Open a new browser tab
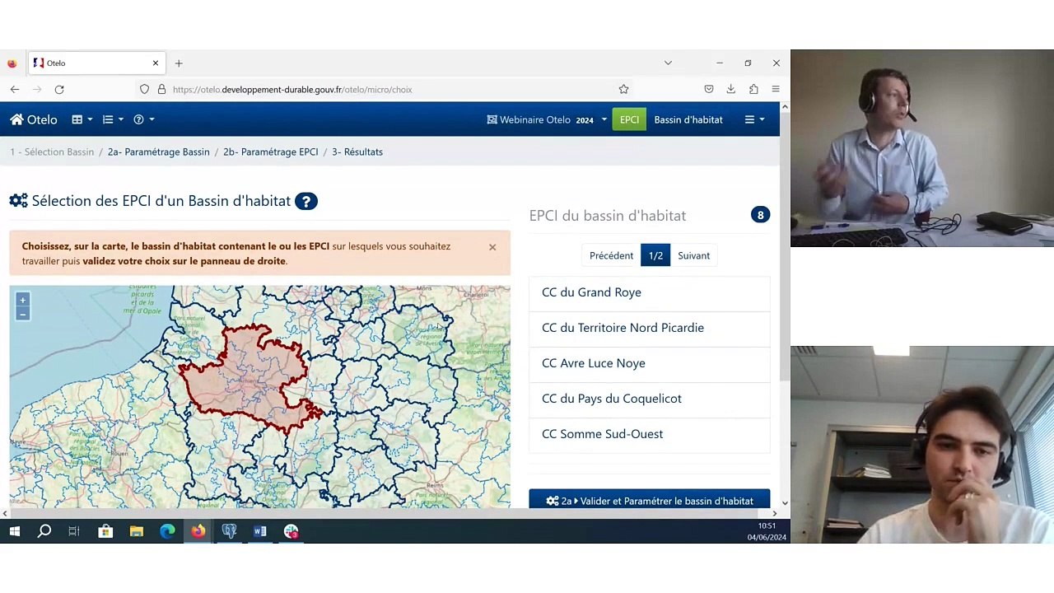The width and height of the screenshot is (1054, 593). [178, 63]
